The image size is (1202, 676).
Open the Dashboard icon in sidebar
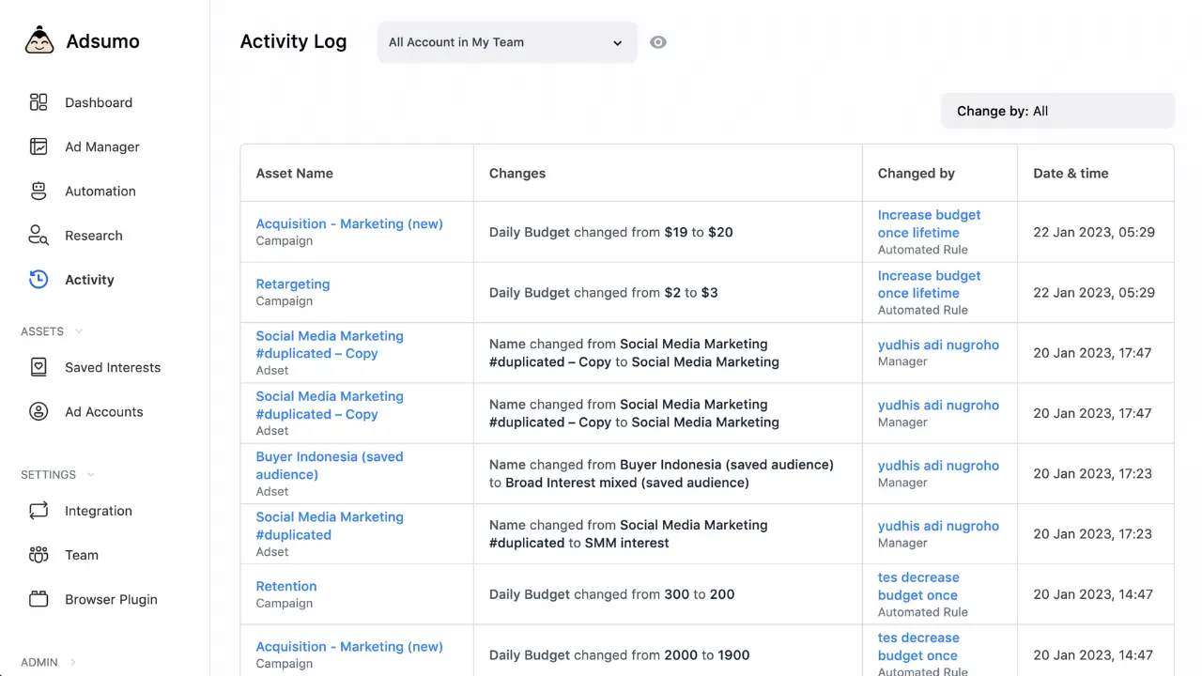pos(39,102)
